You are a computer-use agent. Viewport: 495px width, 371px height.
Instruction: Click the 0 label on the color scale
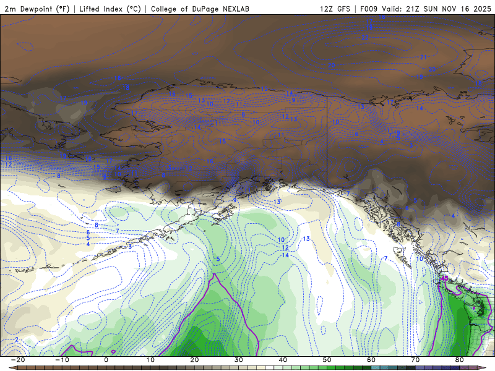click(x=106, y=360)
